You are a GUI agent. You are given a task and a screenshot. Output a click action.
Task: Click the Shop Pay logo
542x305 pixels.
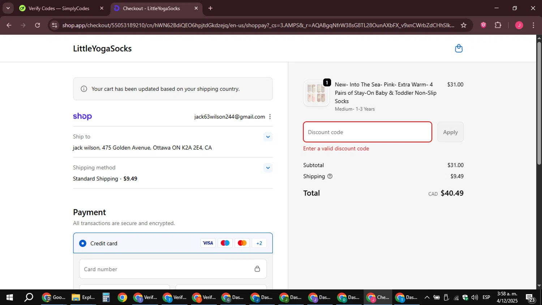tap(82, 117)
